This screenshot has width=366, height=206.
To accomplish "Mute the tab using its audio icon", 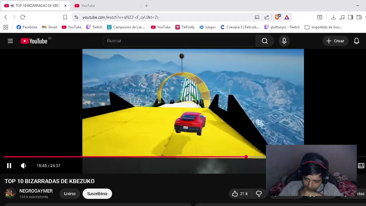I will 12,6.
